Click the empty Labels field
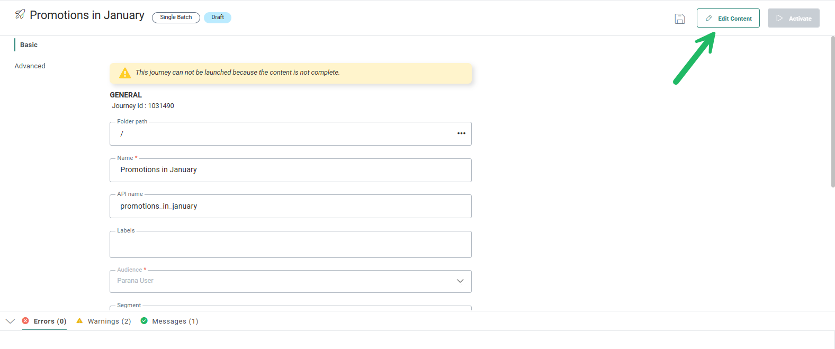835x349 pixels. pyautogui.click(x=290, y=245)
